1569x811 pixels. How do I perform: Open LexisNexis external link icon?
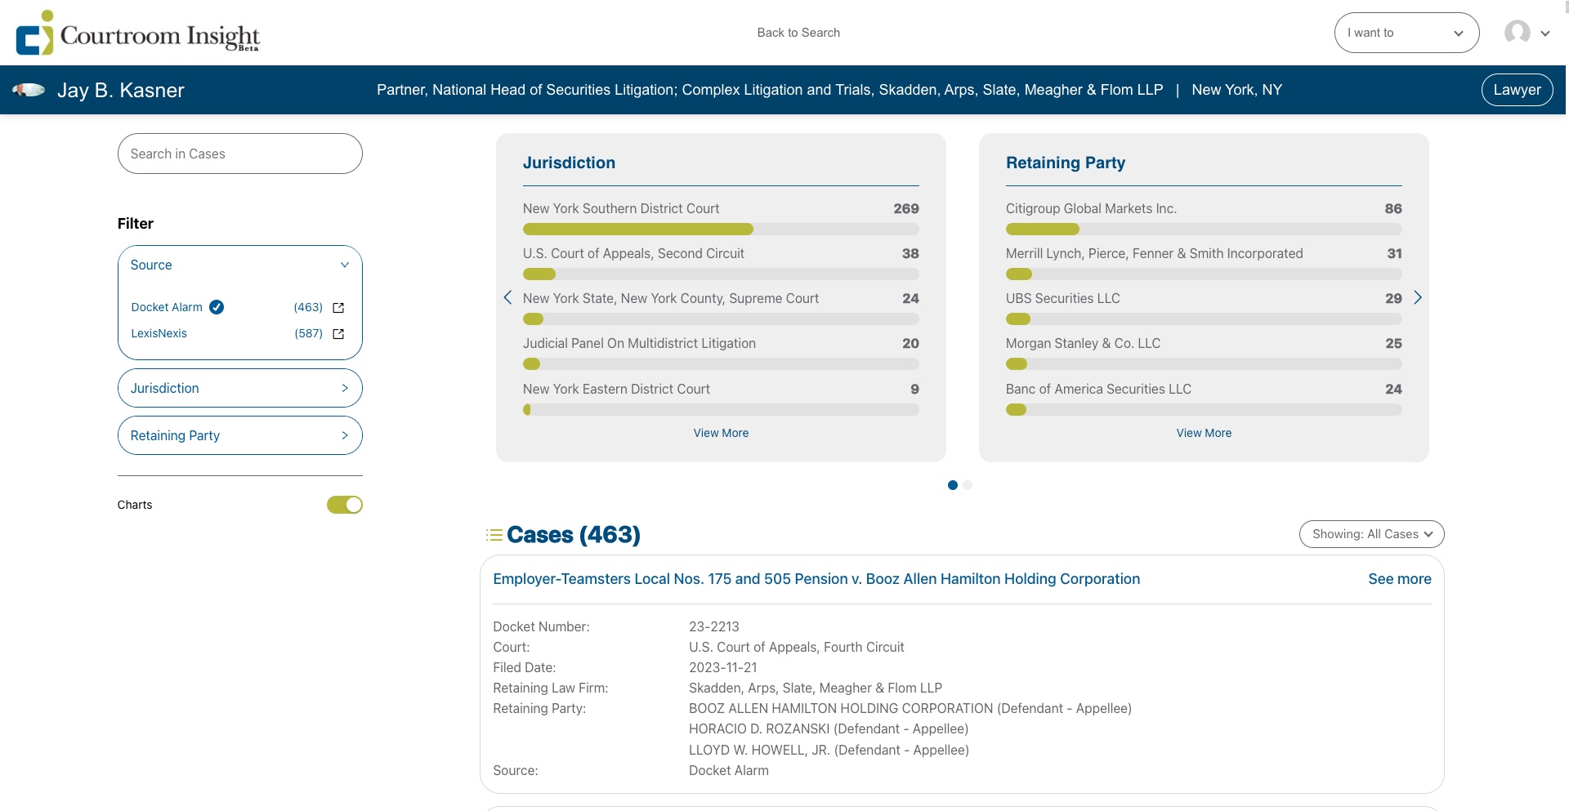tap(338, 334)
